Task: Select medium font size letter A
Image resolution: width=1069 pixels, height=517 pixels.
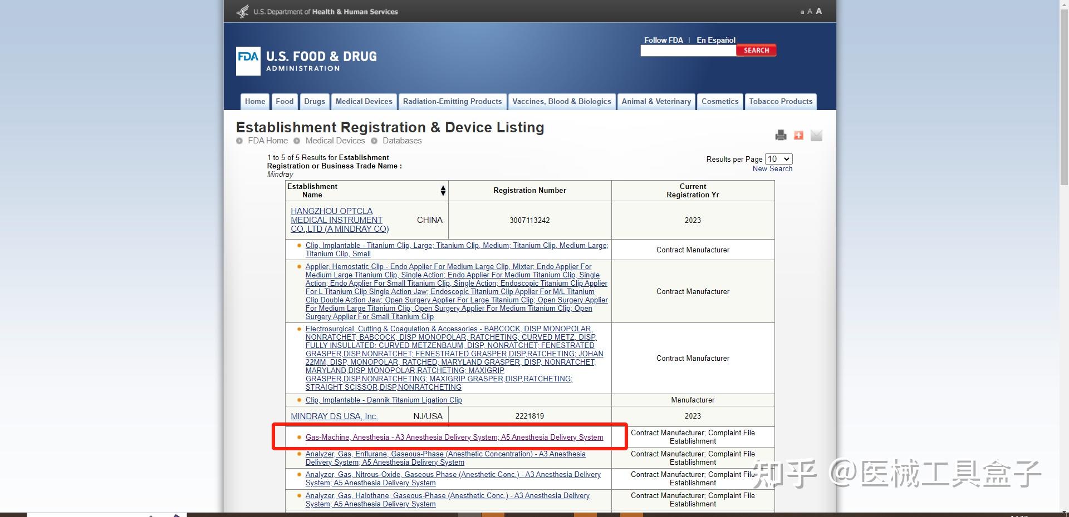Action: click(x=810, y=12)
